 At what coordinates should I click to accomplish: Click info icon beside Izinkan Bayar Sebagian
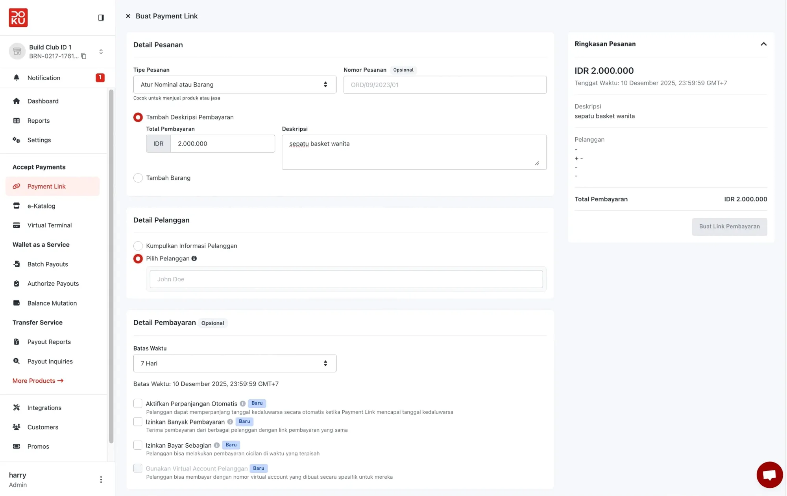[x=217, y=445]
